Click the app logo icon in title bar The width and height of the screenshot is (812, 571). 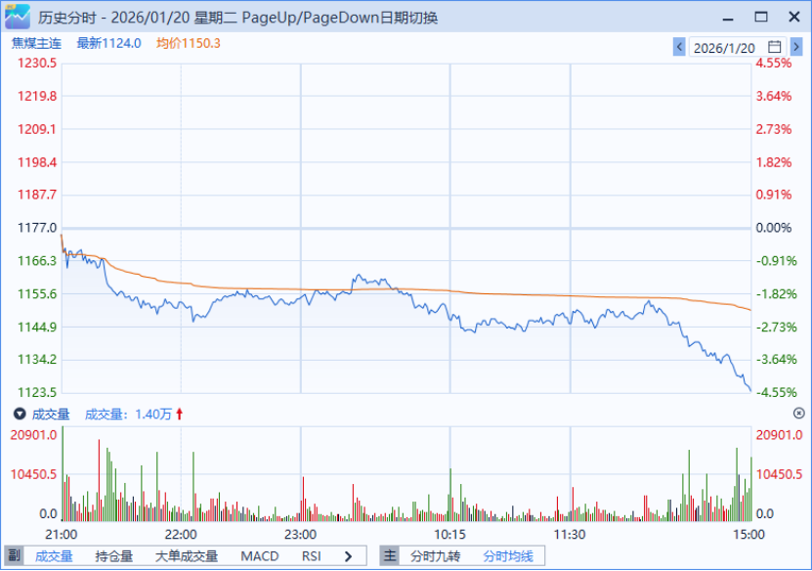[x=18, y=16]
